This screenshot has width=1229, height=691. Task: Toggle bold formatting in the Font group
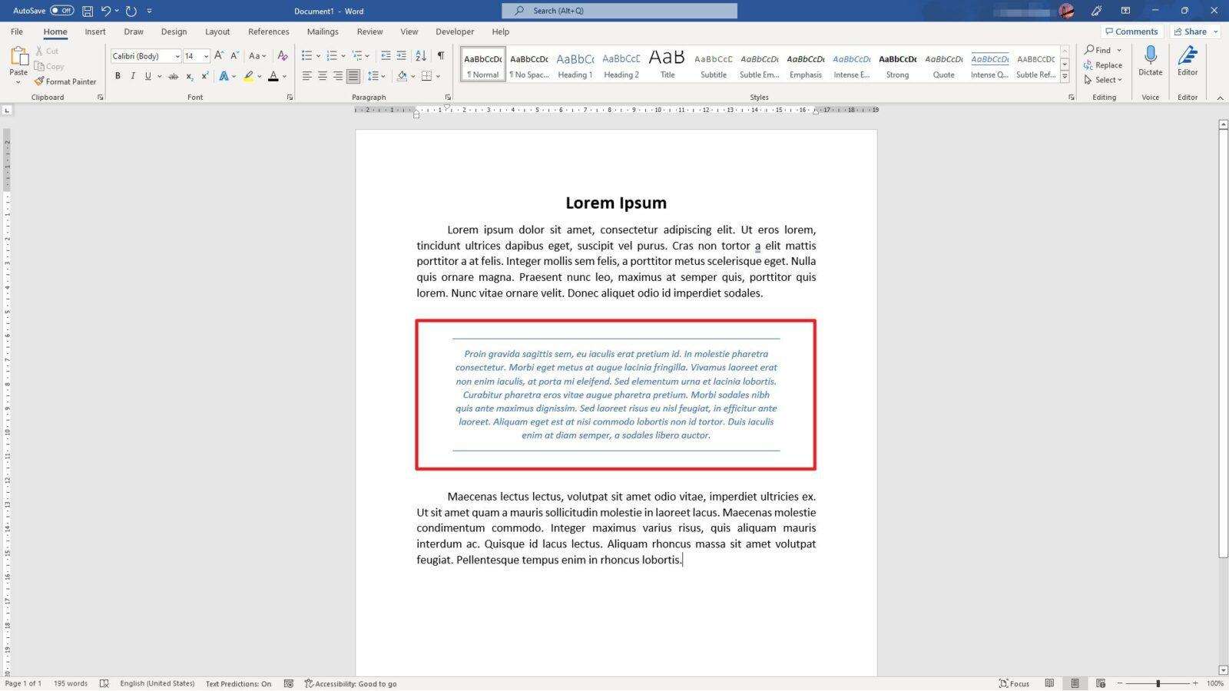pos(118,75)
